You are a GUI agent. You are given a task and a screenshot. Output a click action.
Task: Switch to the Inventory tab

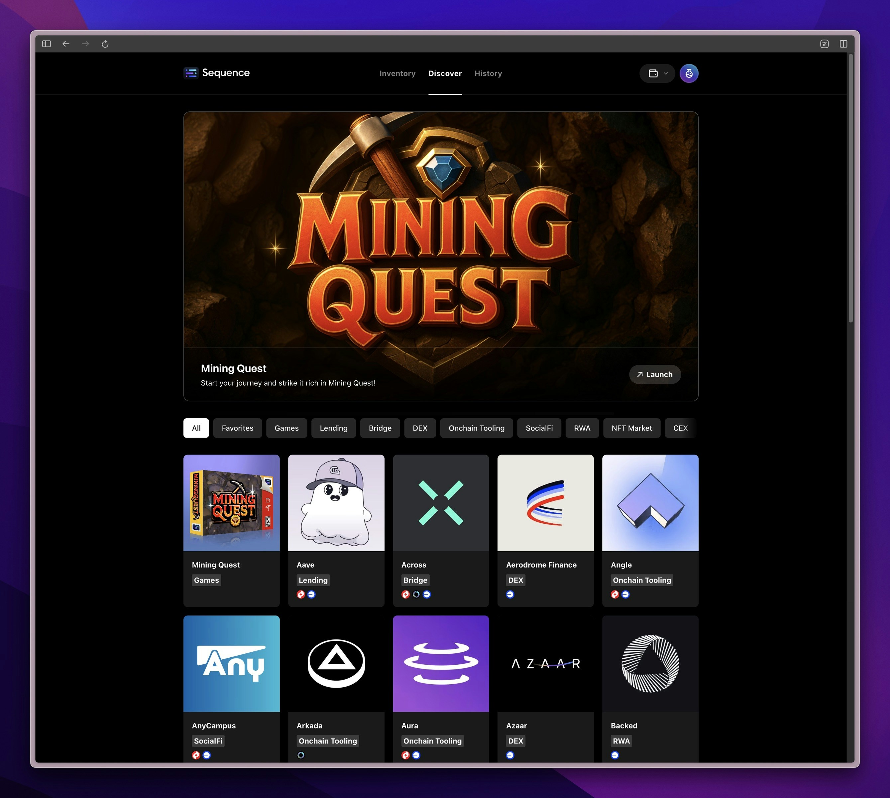tap(397, 73)
